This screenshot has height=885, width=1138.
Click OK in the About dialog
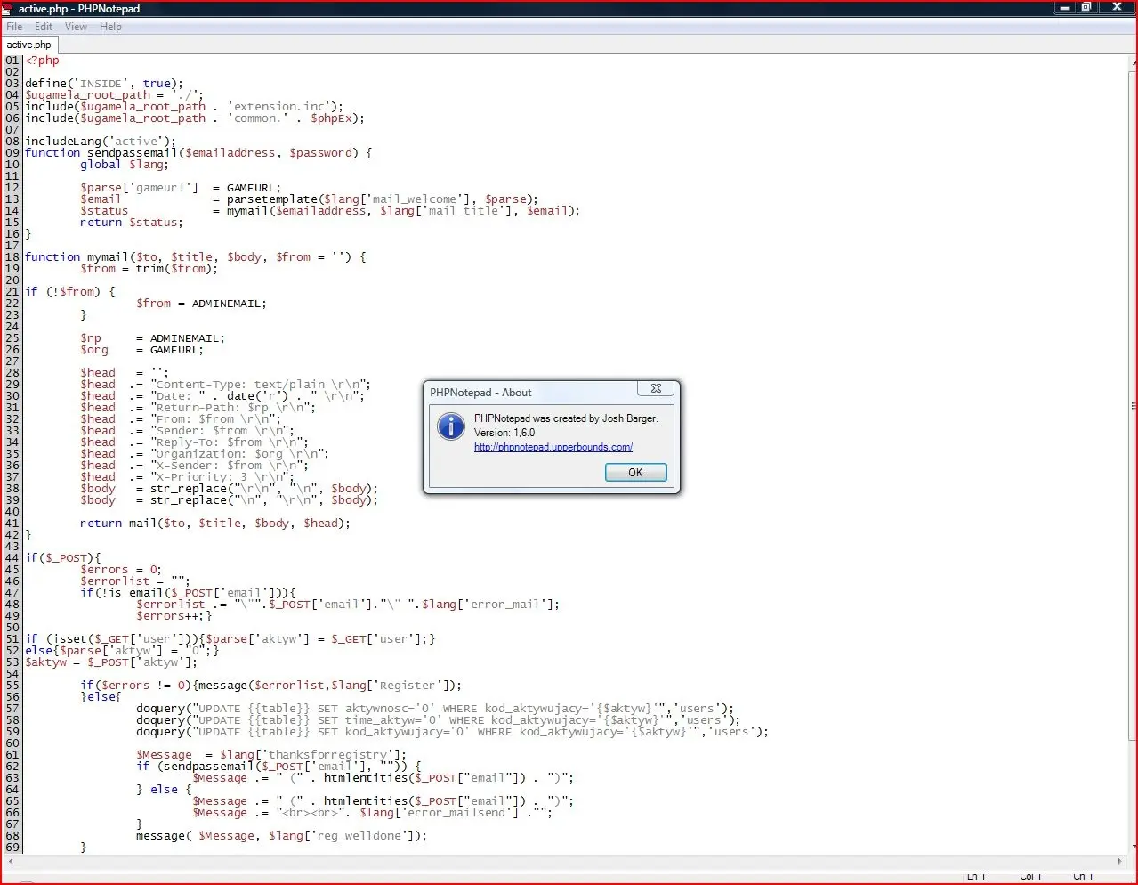pos(635,473)
